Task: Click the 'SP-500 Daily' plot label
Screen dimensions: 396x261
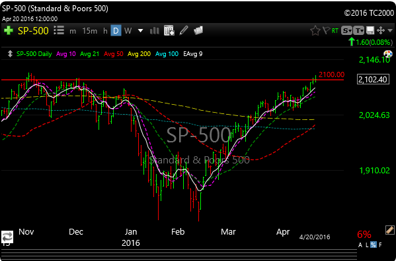Action: [x=34, y=54]
